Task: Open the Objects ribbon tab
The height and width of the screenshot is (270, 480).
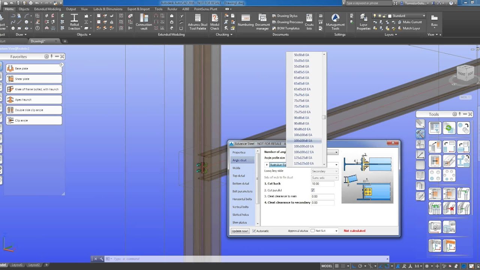Action: click(x=24, y=9)
